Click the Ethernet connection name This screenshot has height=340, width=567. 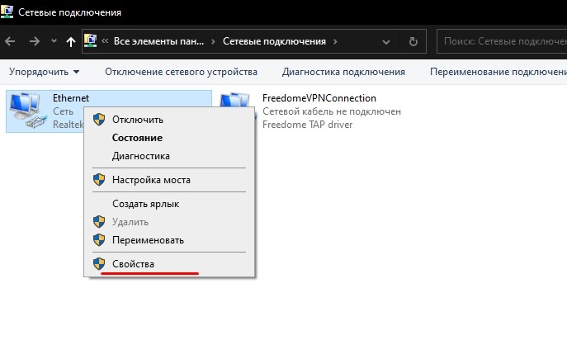click(71, 98)
